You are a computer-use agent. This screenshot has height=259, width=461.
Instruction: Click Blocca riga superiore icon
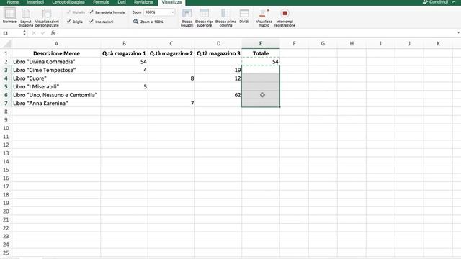click(204, 13)
